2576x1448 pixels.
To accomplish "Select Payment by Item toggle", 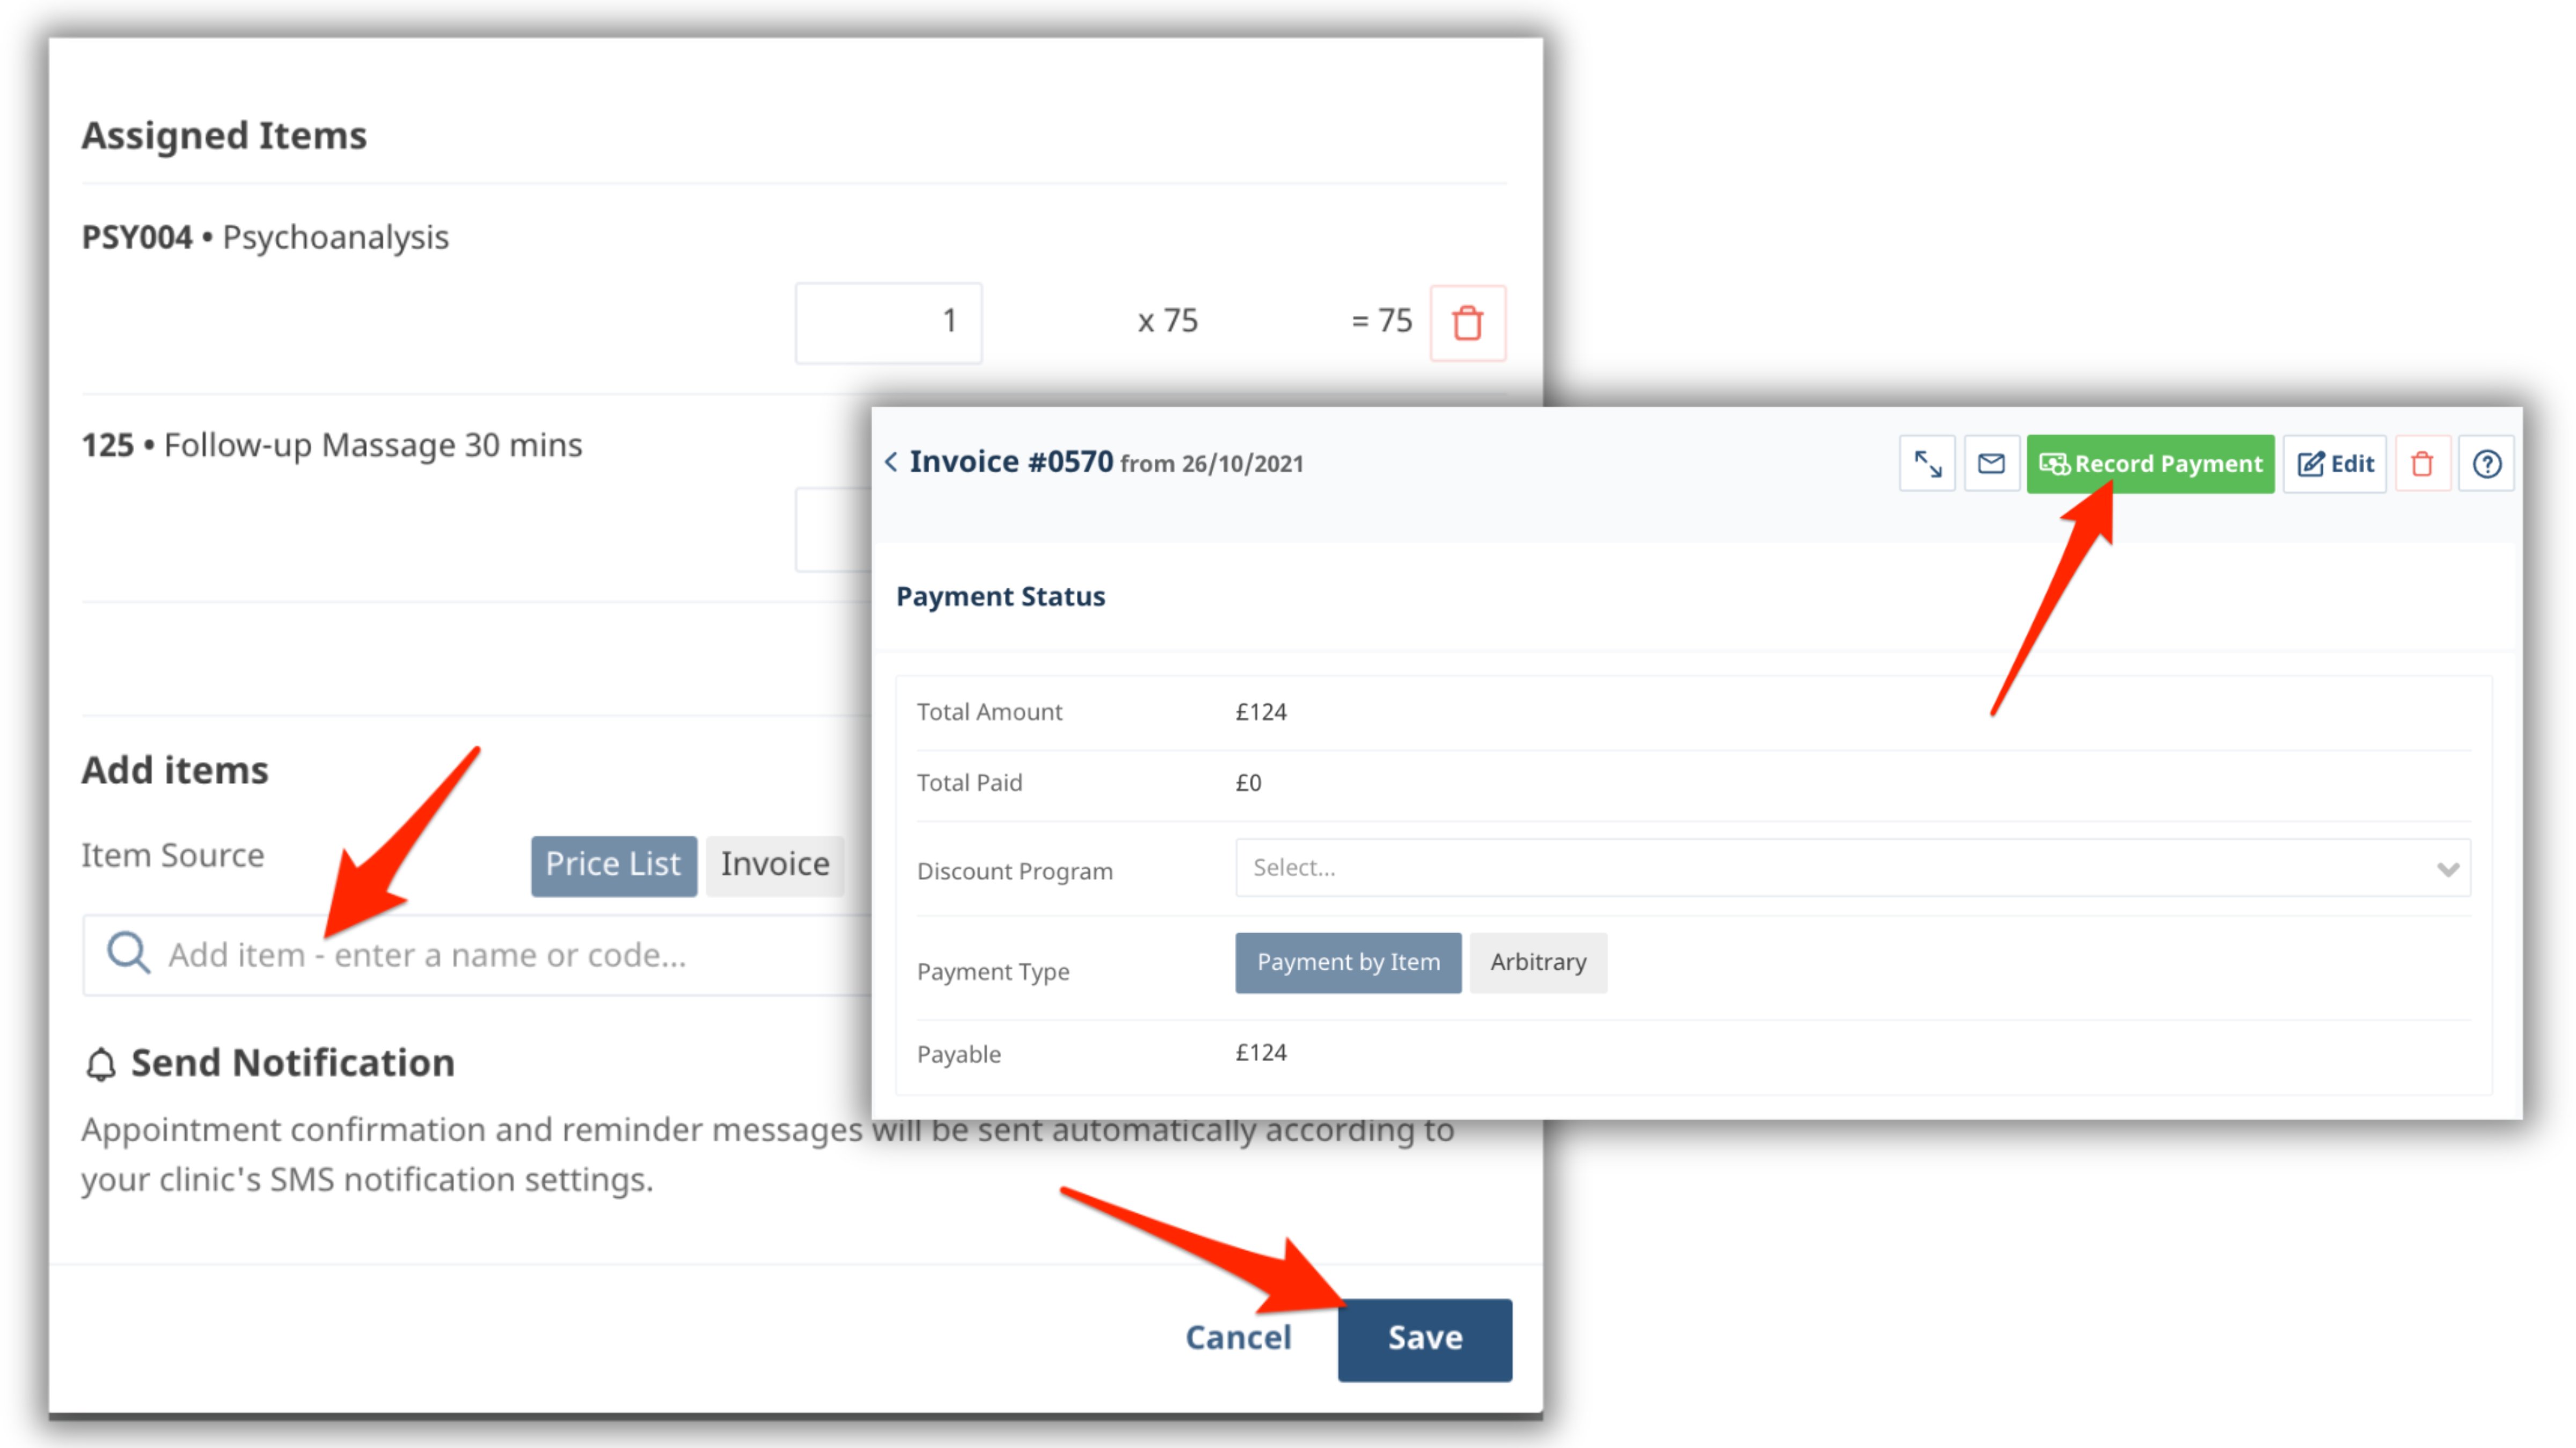I will coord(1348,960).
